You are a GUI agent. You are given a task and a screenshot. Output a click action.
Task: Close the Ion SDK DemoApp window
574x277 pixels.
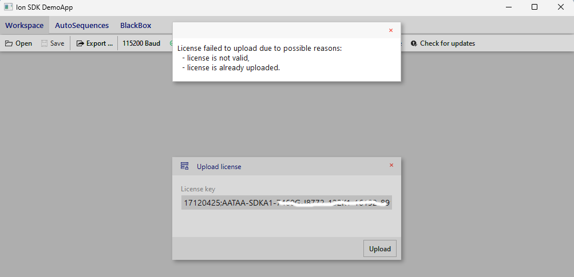click(560, 7)
